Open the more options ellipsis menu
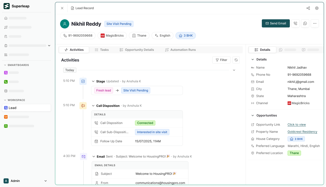Viewport: 326px width, 187px height. tap(315, 23)
